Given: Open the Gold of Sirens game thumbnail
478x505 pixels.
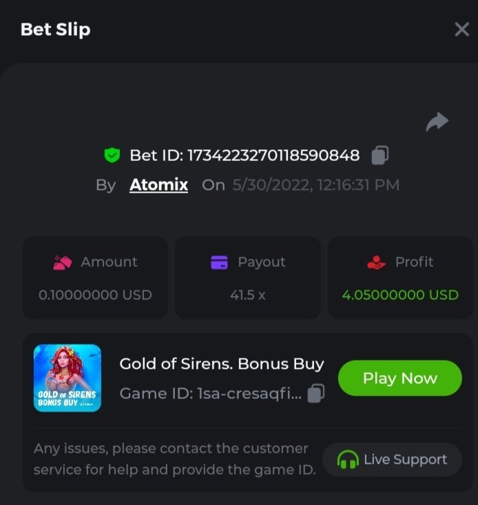Looking at the screenshot, I should point(67,378).
